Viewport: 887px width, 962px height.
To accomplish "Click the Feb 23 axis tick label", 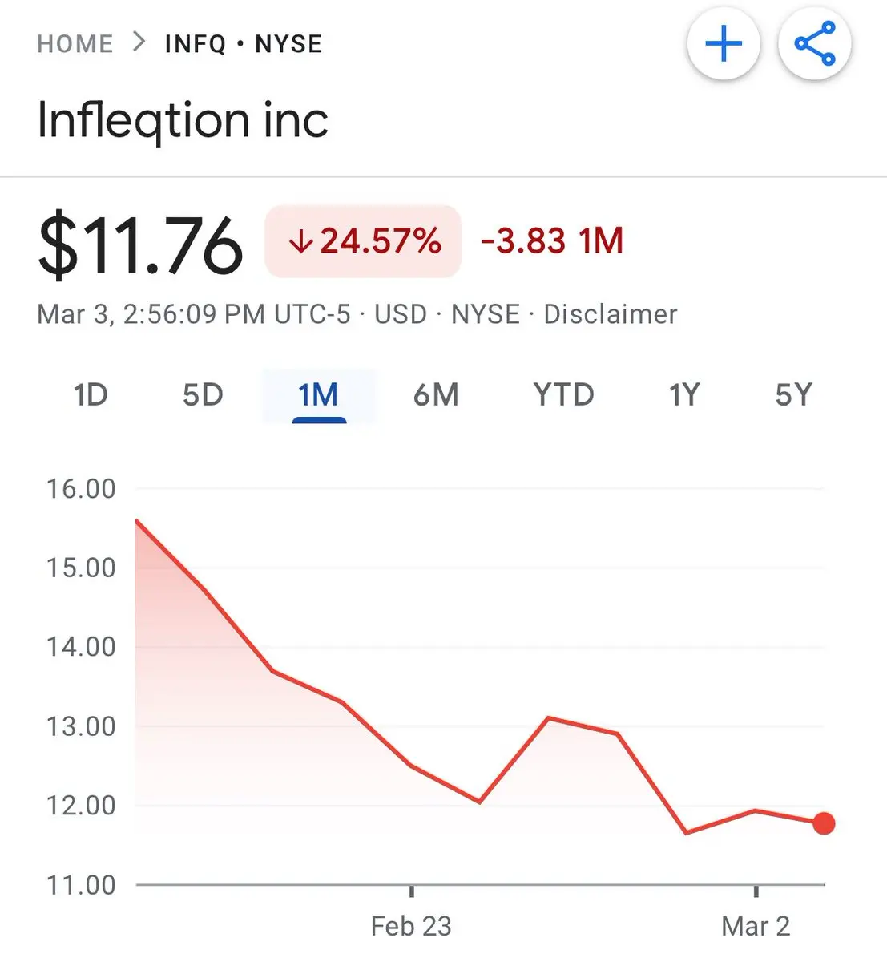I will point(411,926).
